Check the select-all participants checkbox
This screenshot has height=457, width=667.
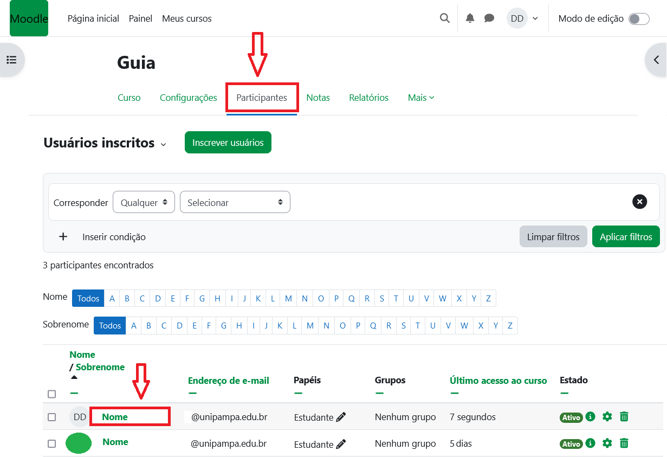pos(51,394)
